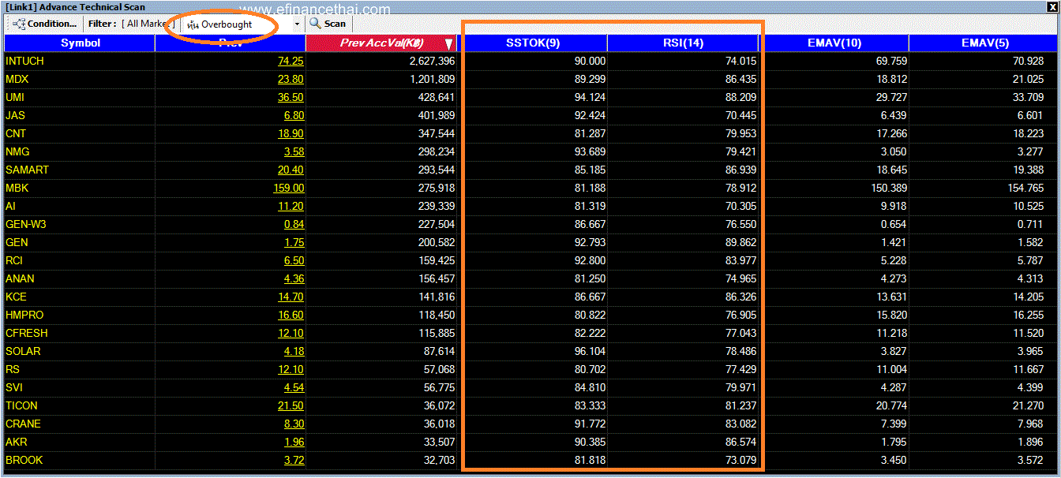
Task: Select the AKR symbol
Action: pyautogui.click(x=16, y=442)
